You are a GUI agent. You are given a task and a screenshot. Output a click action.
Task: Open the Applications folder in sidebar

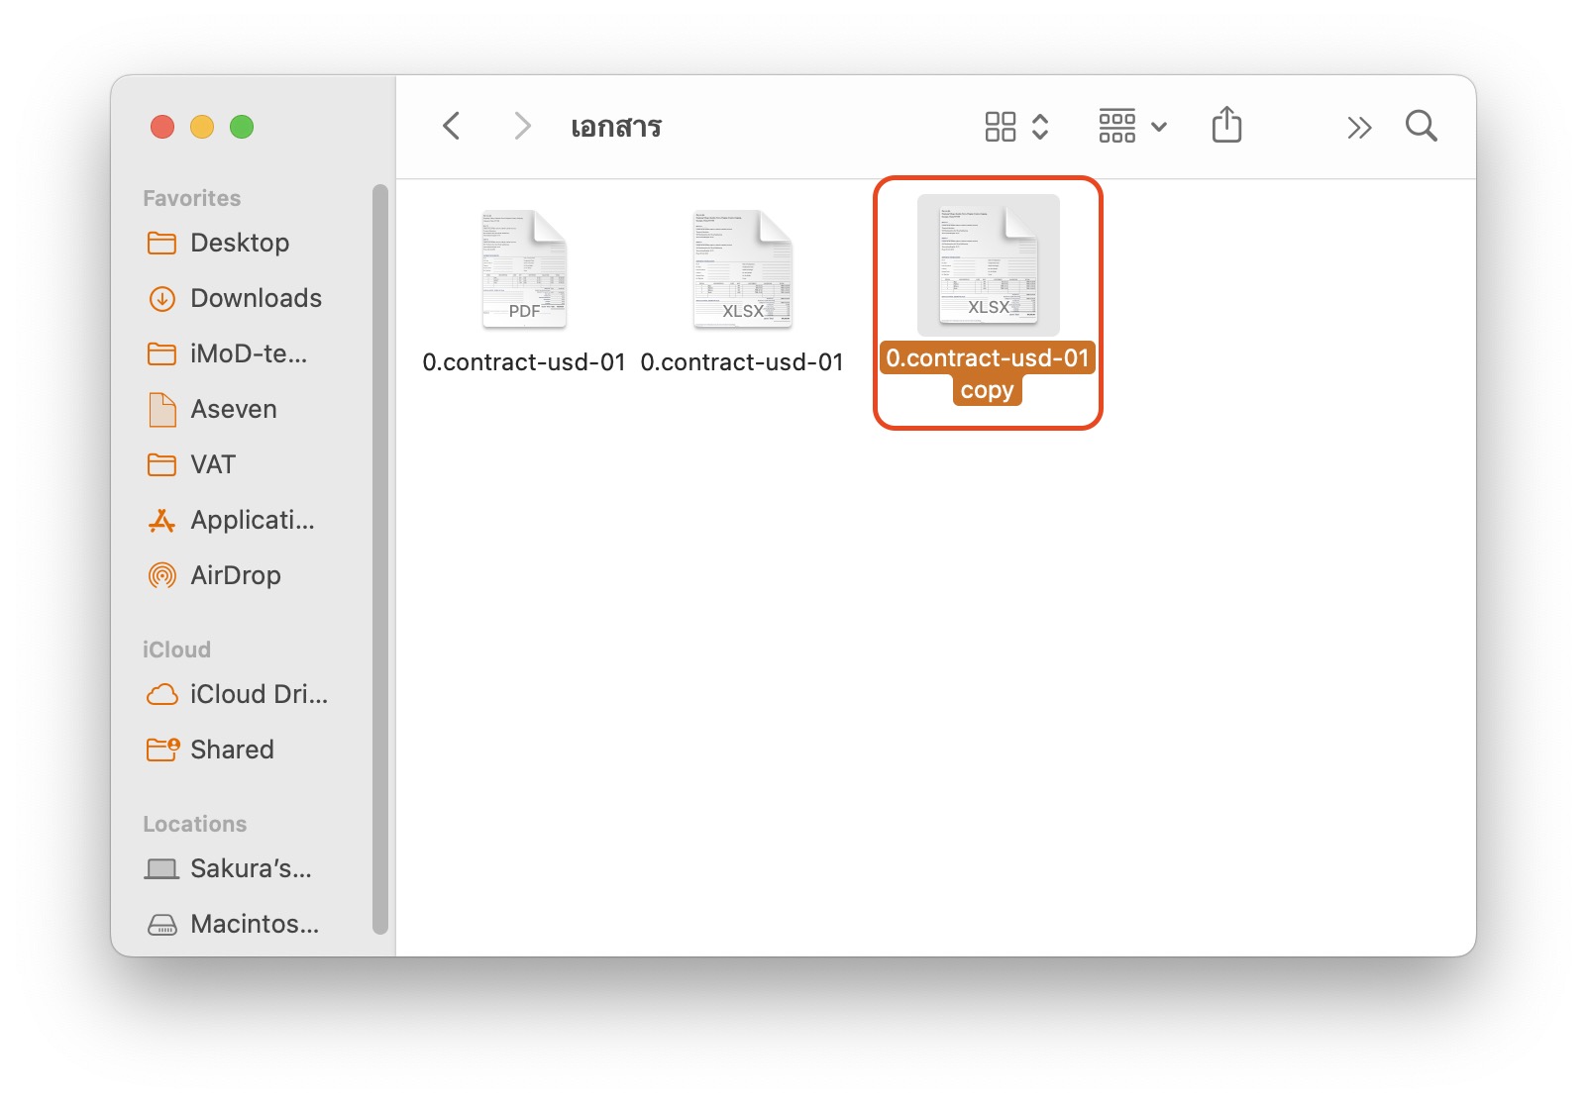click(252, 520)
